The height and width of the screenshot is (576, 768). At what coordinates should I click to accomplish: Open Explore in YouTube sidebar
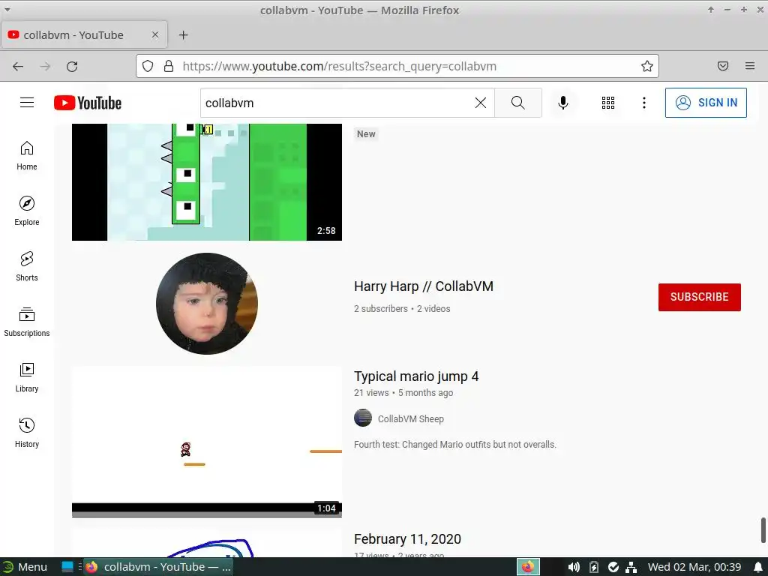(27, 211)
